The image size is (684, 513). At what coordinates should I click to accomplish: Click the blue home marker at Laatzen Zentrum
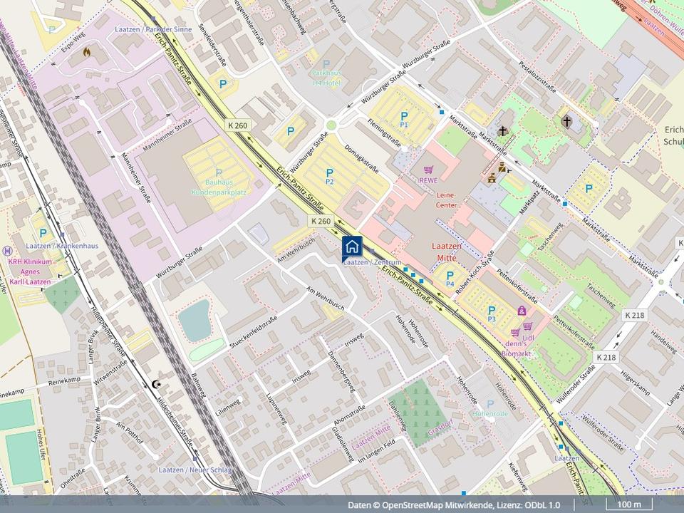(x=352, y=247)
